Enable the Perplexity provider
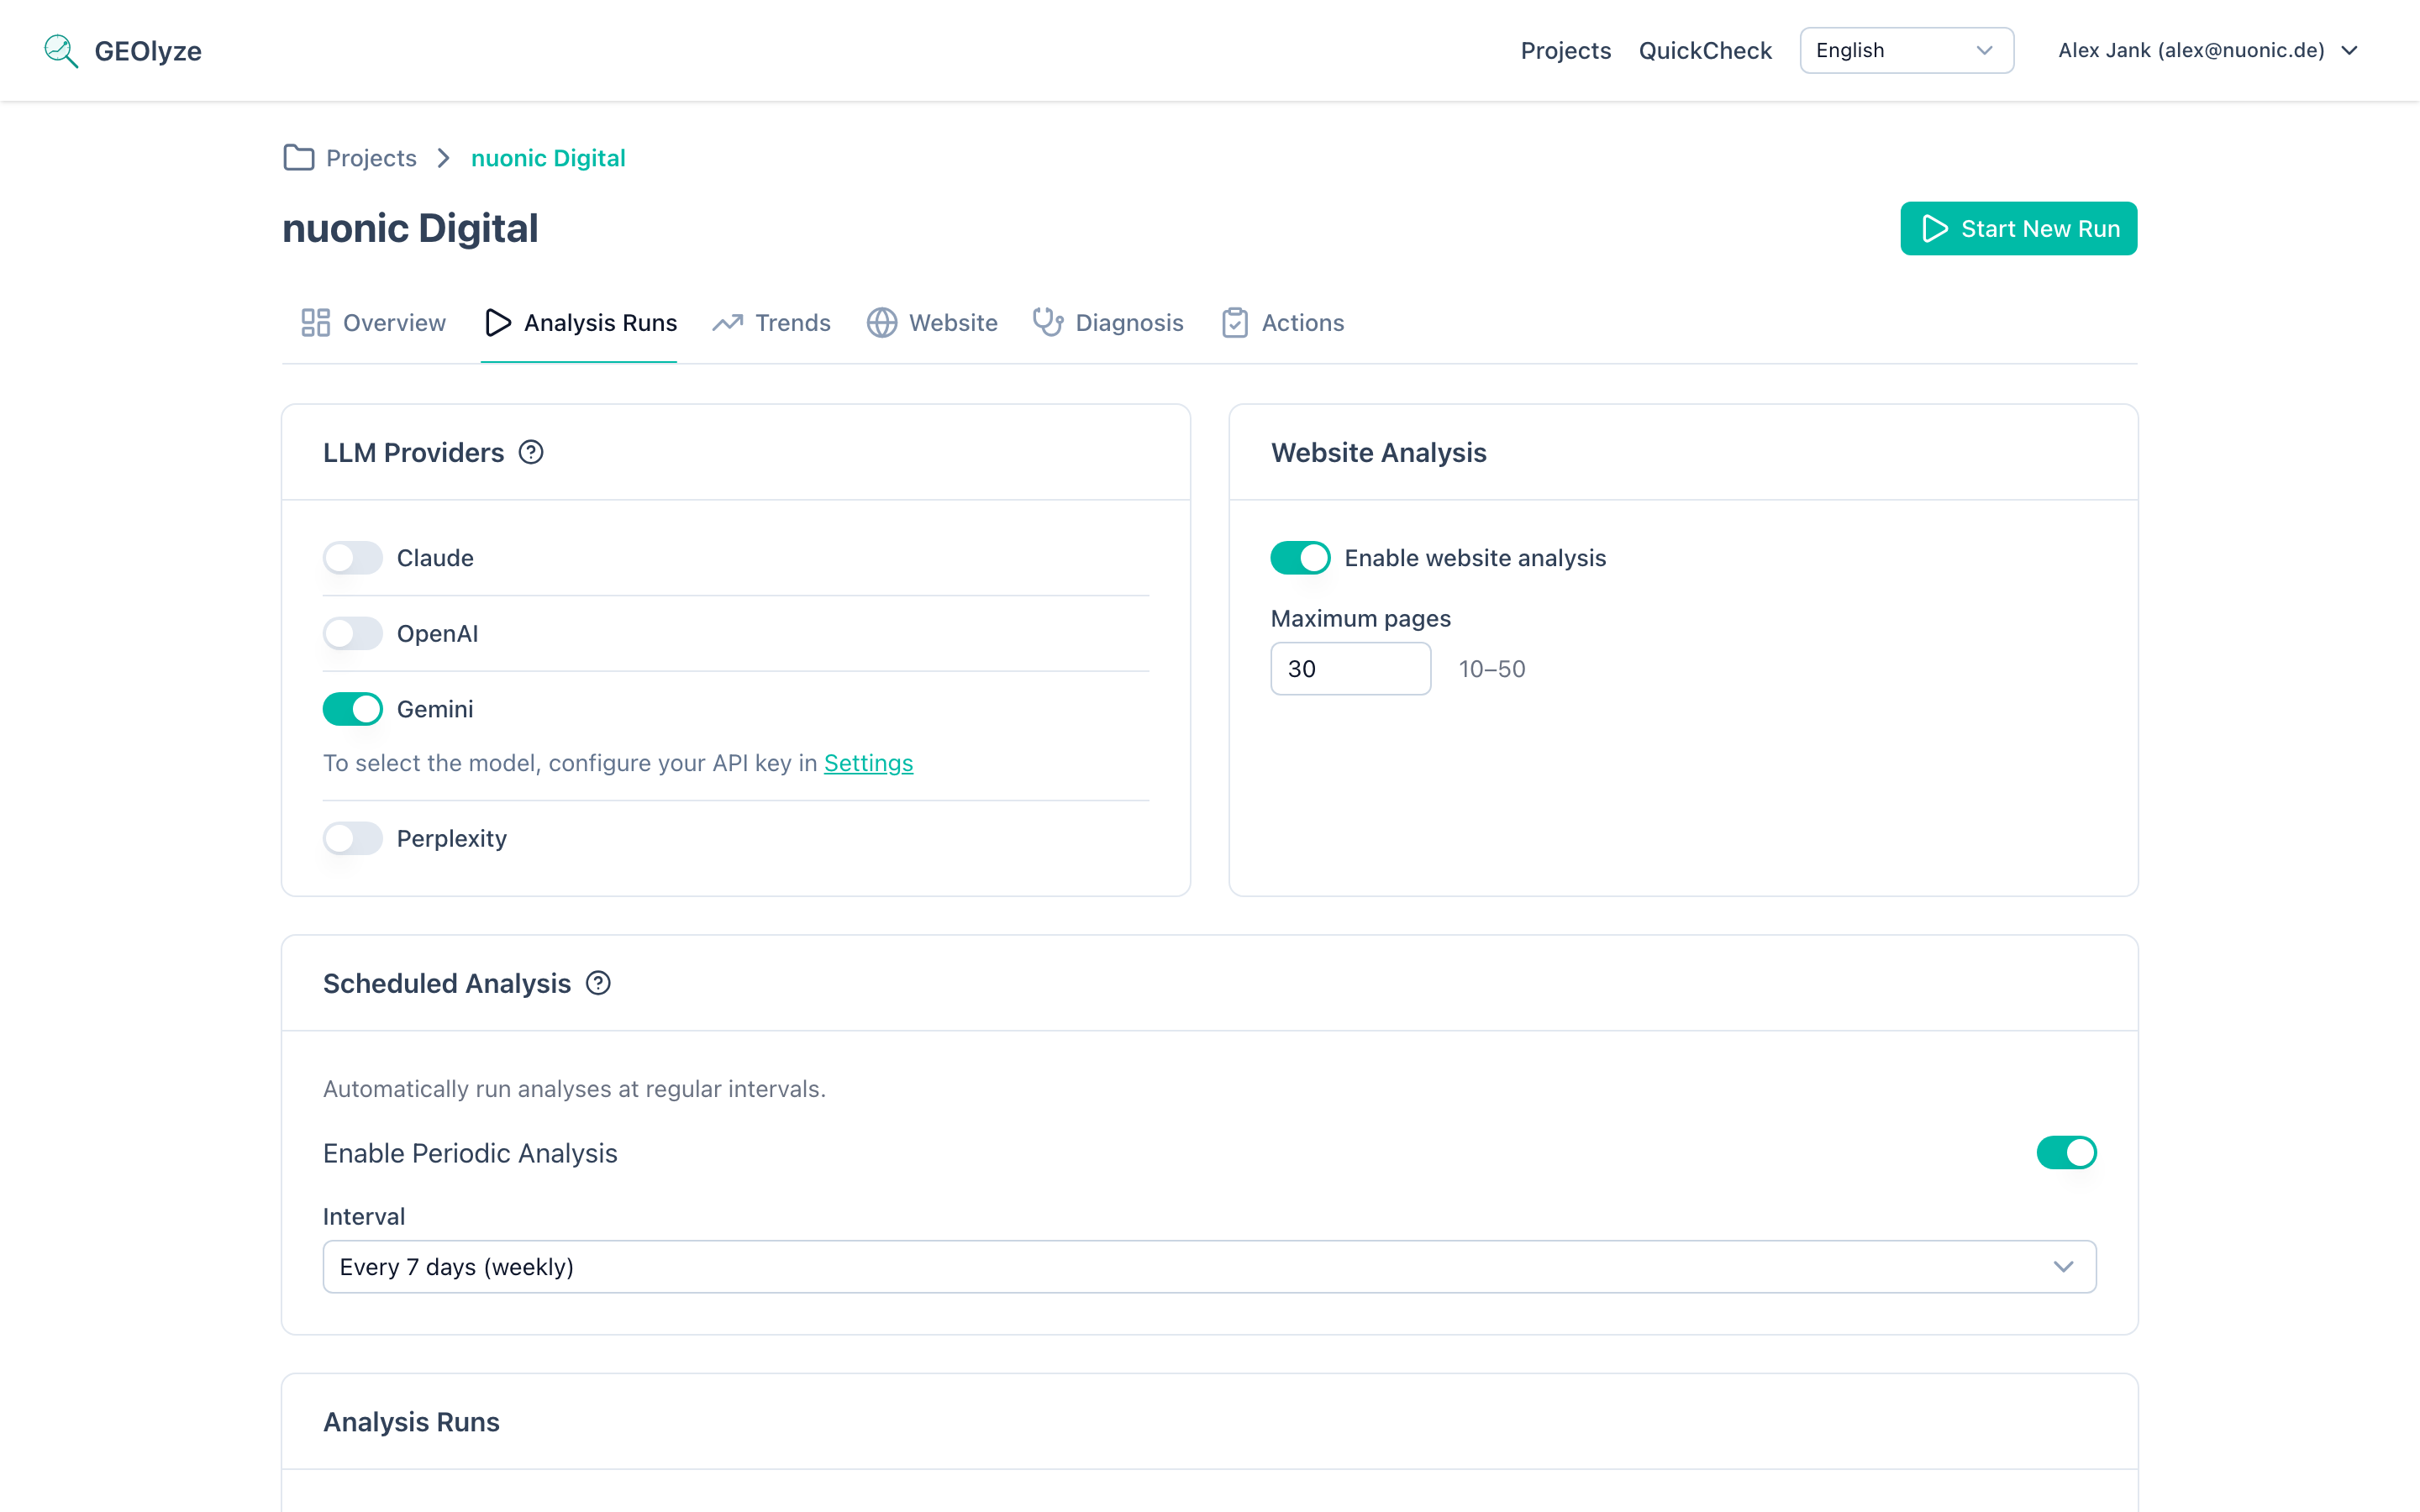 tap(352, 838)
